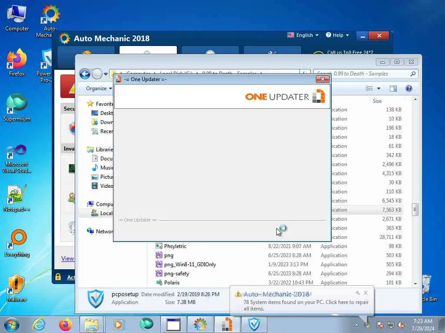Switch to the blue shield taskbar app
Viewport: 445px width, 333px height.
pos(254,324)
